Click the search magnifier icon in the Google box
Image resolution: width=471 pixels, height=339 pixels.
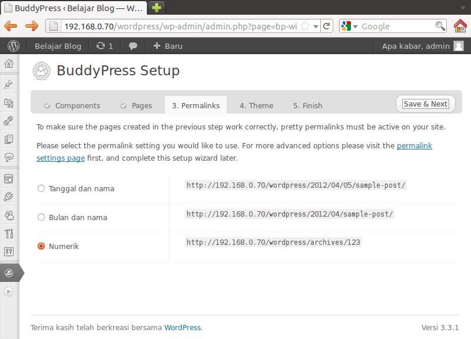440,26
